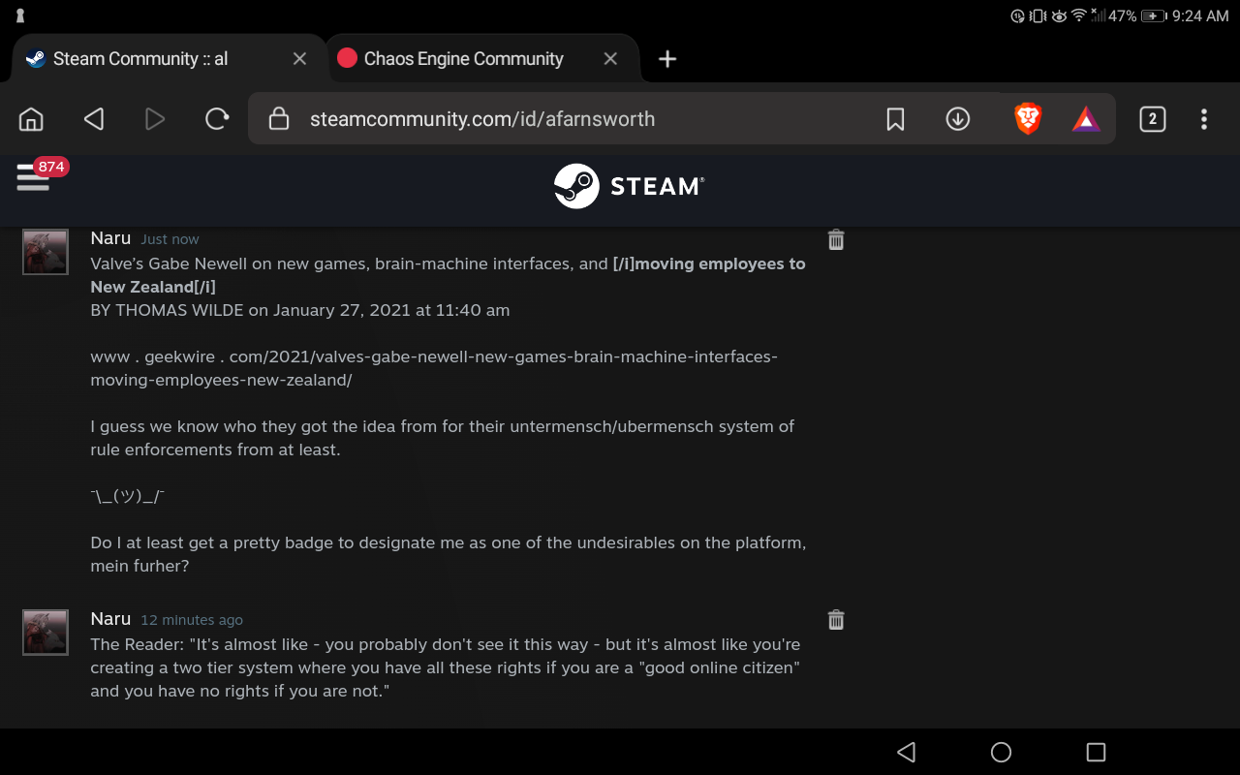Select the '12 minutes ago' timestamp

[192, 620]
